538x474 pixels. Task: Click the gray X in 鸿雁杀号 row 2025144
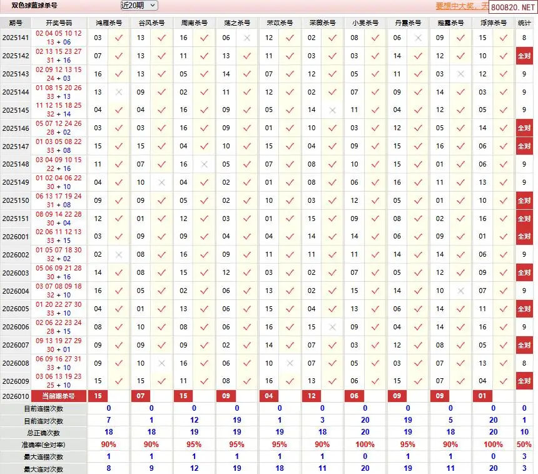point(119,92)
